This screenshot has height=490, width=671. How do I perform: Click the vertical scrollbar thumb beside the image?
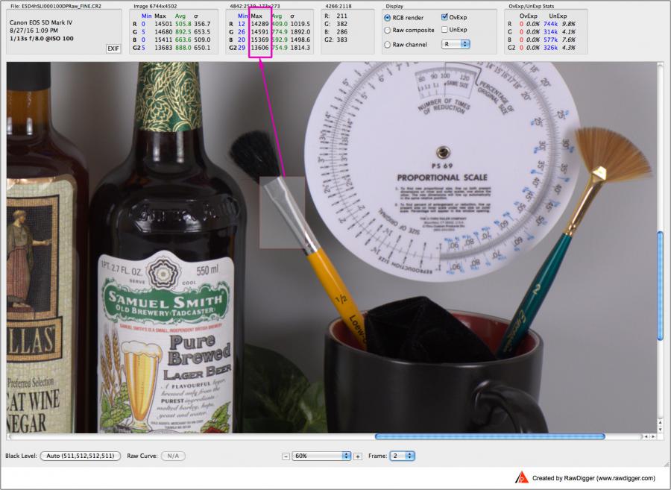pos(660,286)
